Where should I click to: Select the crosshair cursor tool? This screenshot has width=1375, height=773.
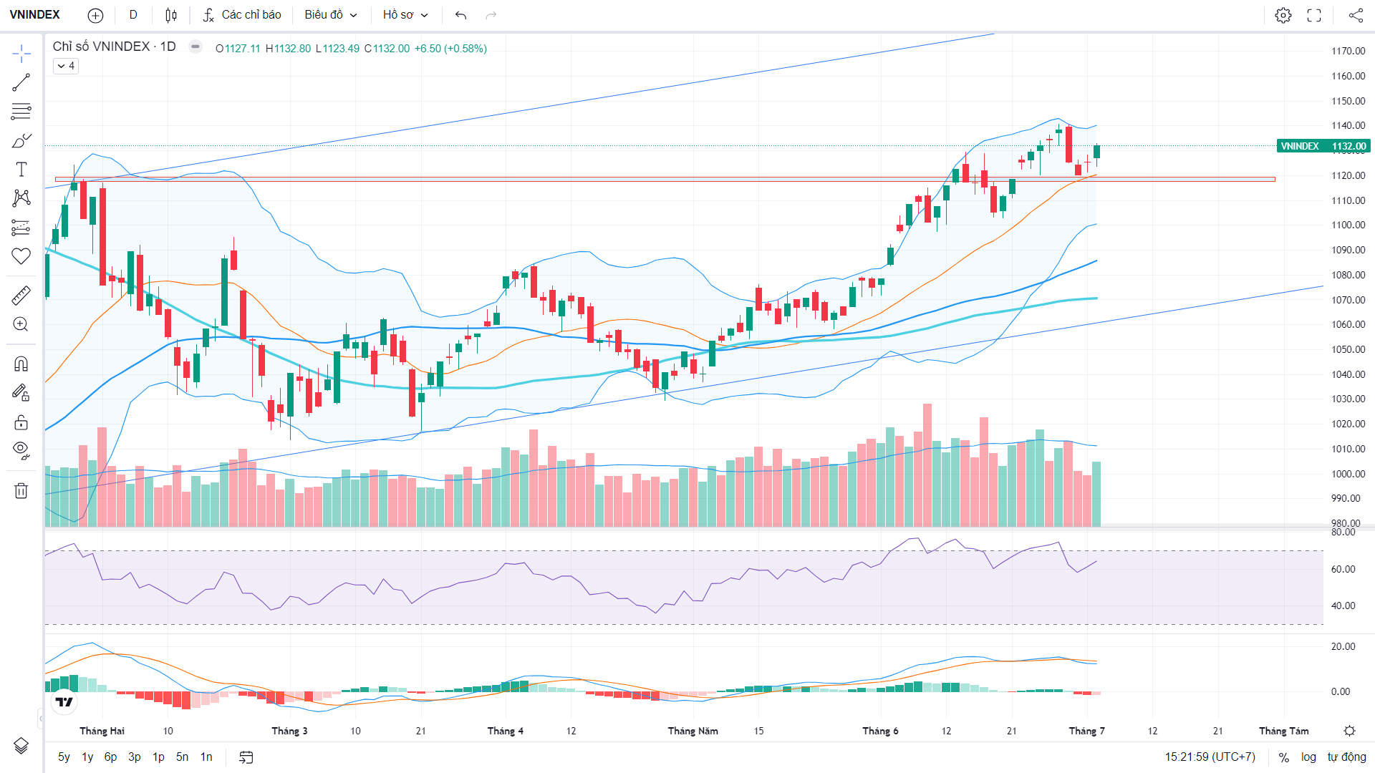(21, 54)
